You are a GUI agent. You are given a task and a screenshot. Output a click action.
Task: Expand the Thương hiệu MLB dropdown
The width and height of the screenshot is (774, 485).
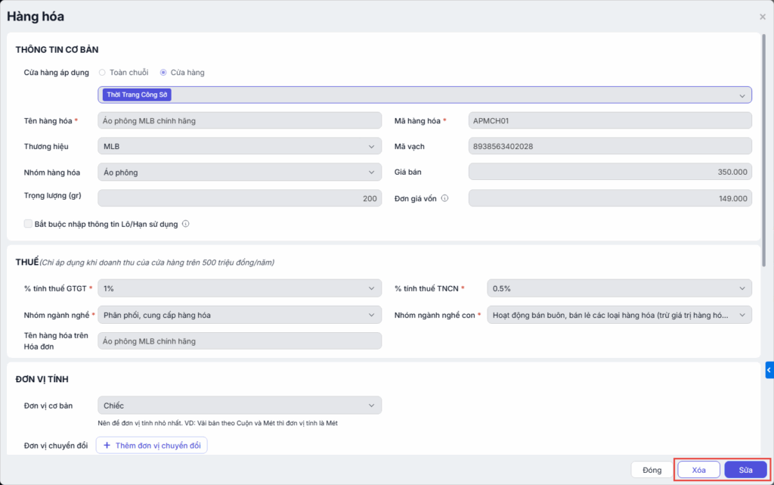(x=240, y=146)
